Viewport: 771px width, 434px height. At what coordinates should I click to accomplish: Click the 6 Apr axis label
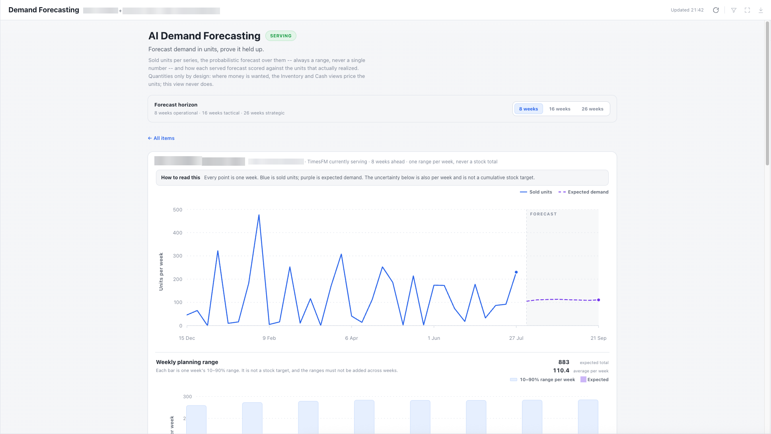click(352, 338)
